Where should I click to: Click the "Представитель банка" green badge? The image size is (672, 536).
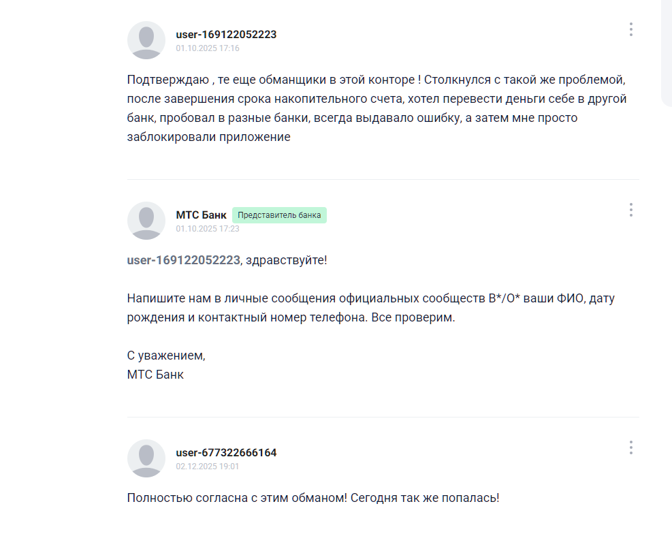(279, 215)
